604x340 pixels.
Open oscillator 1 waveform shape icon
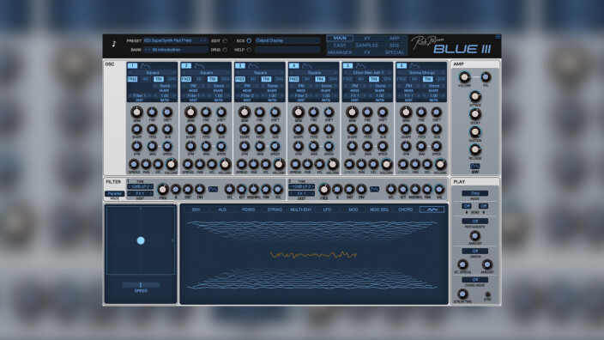point(145,66)
